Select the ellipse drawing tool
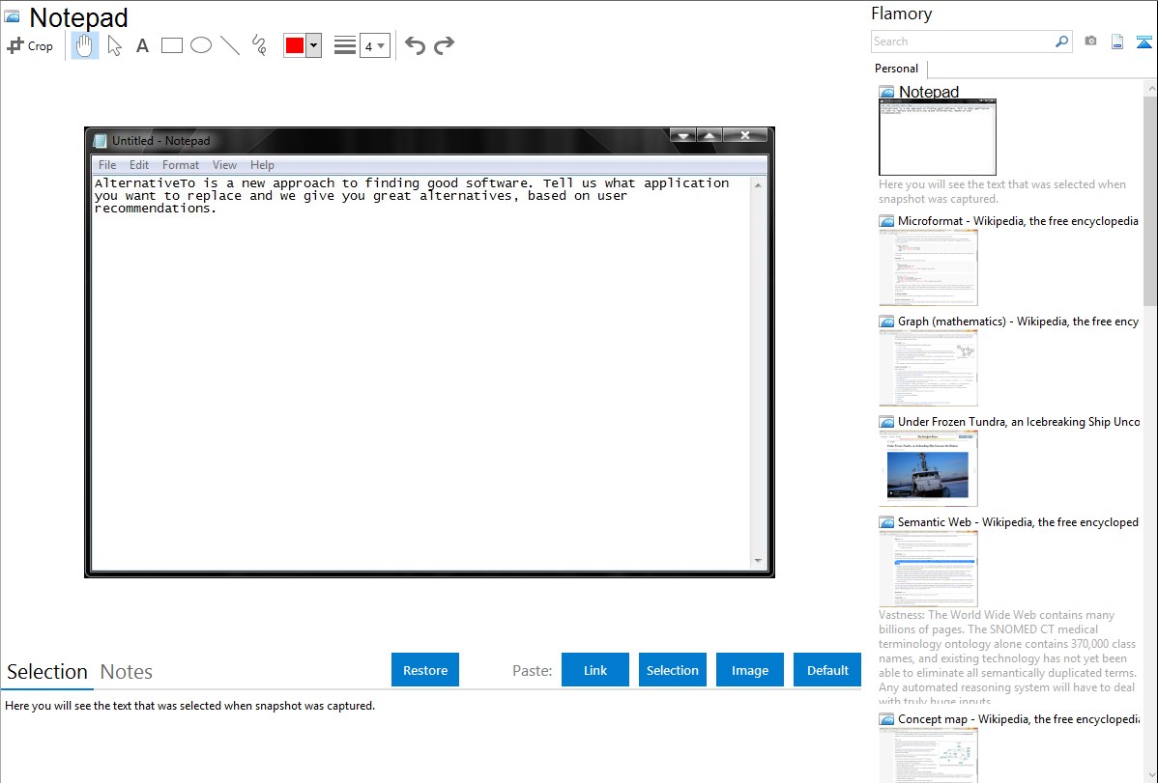 [x=201, y=45]
